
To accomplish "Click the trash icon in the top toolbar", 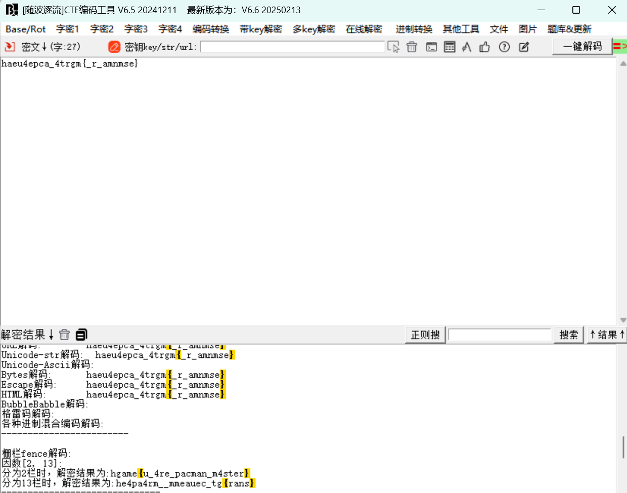I will [412, 47].
